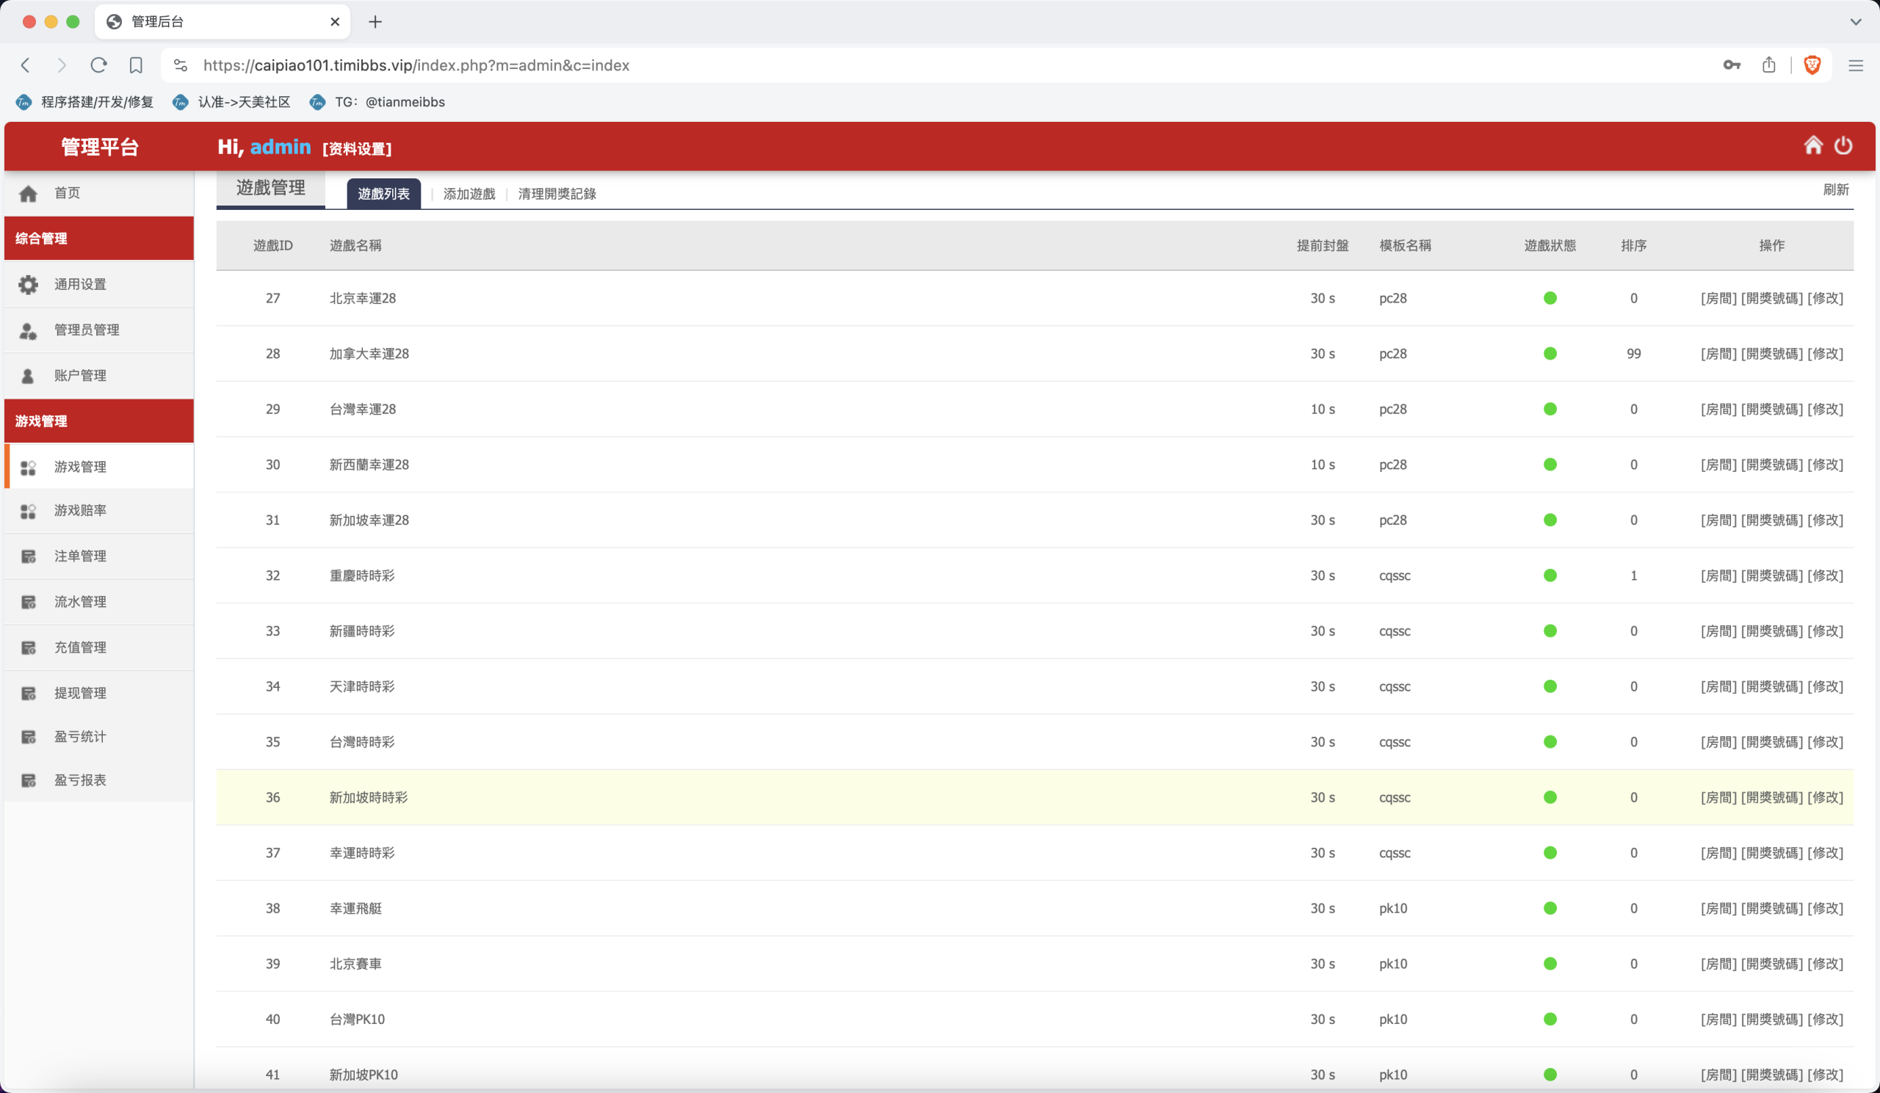This screenshot has height=1093, width=1880.
Task: Close the 管理后台 browser tab
Action: point(335,21)
